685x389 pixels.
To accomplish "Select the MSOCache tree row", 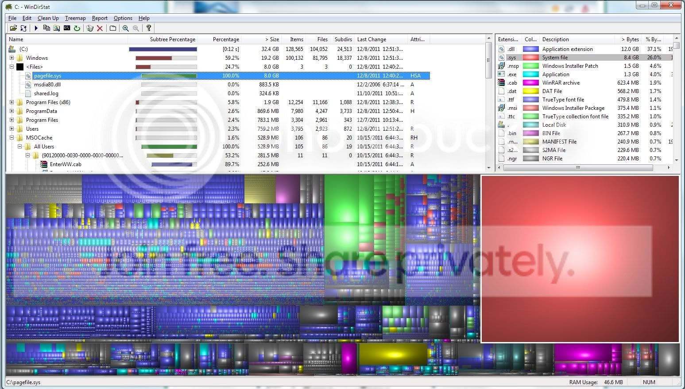I will (219, 138).
